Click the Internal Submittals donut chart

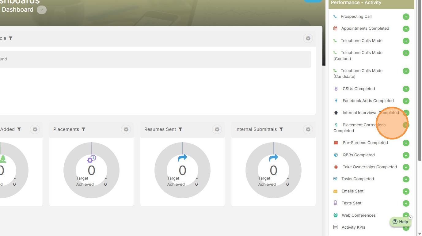pyautogui.click(x=273, y=170)
